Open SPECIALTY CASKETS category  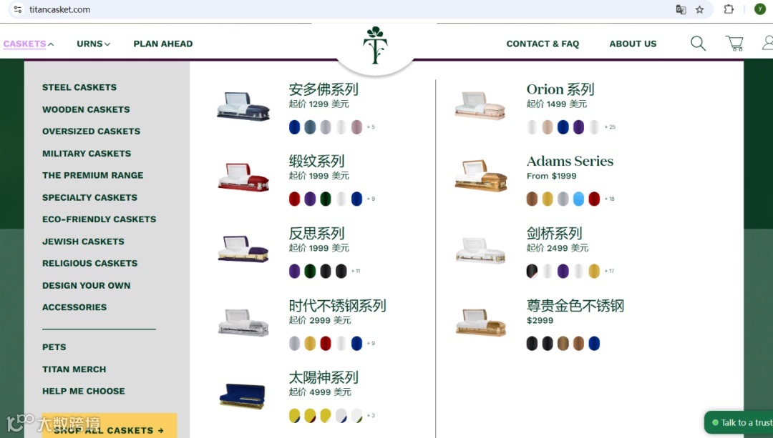tap(89, 197)
